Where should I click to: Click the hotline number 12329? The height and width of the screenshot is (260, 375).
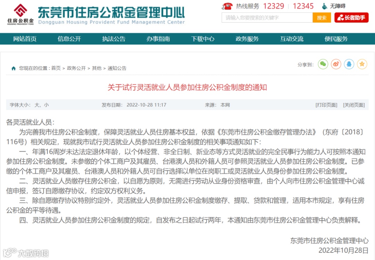tap(274, 6)
